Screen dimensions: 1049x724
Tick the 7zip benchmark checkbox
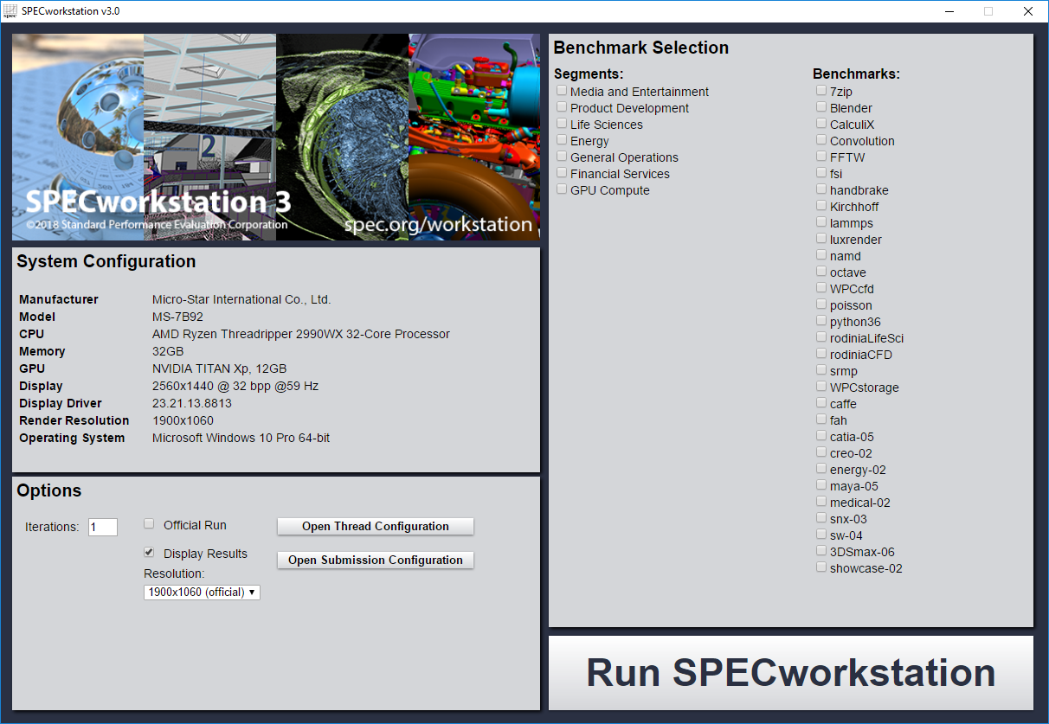click(821, 90)
